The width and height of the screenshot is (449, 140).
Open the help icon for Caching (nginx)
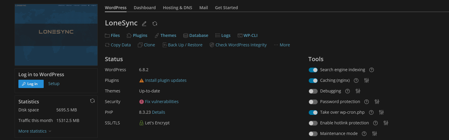pos(356,80)
